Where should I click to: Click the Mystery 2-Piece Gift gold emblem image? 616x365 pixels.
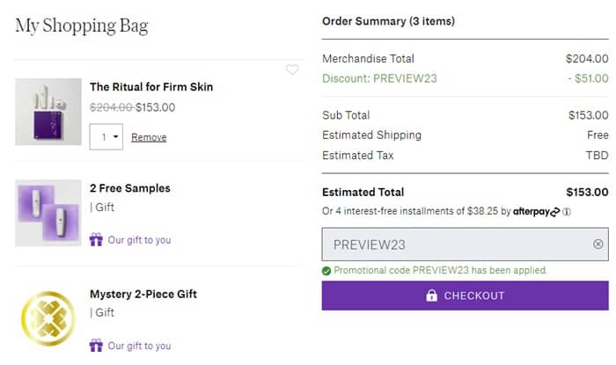click(x=48, y=318)
